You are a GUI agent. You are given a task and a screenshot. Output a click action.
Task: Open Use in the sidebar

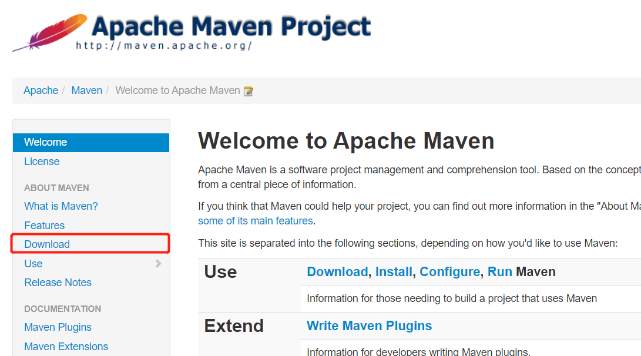(33, 264)
